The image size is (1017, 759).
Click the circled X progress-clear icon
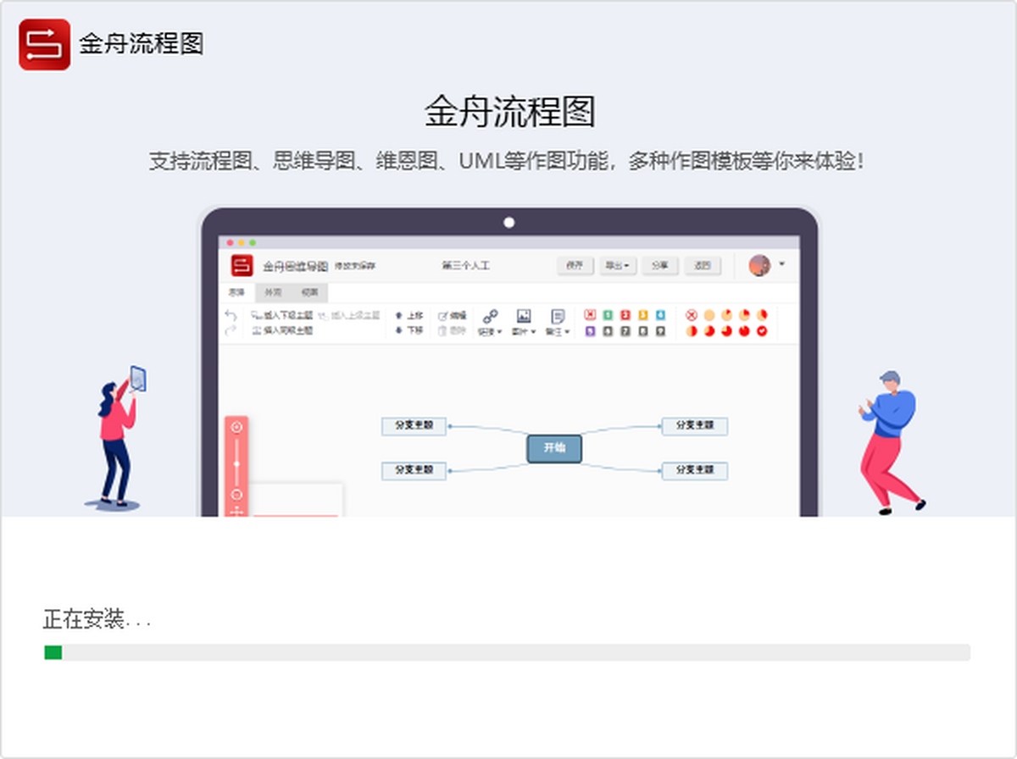tap(691, 315)
